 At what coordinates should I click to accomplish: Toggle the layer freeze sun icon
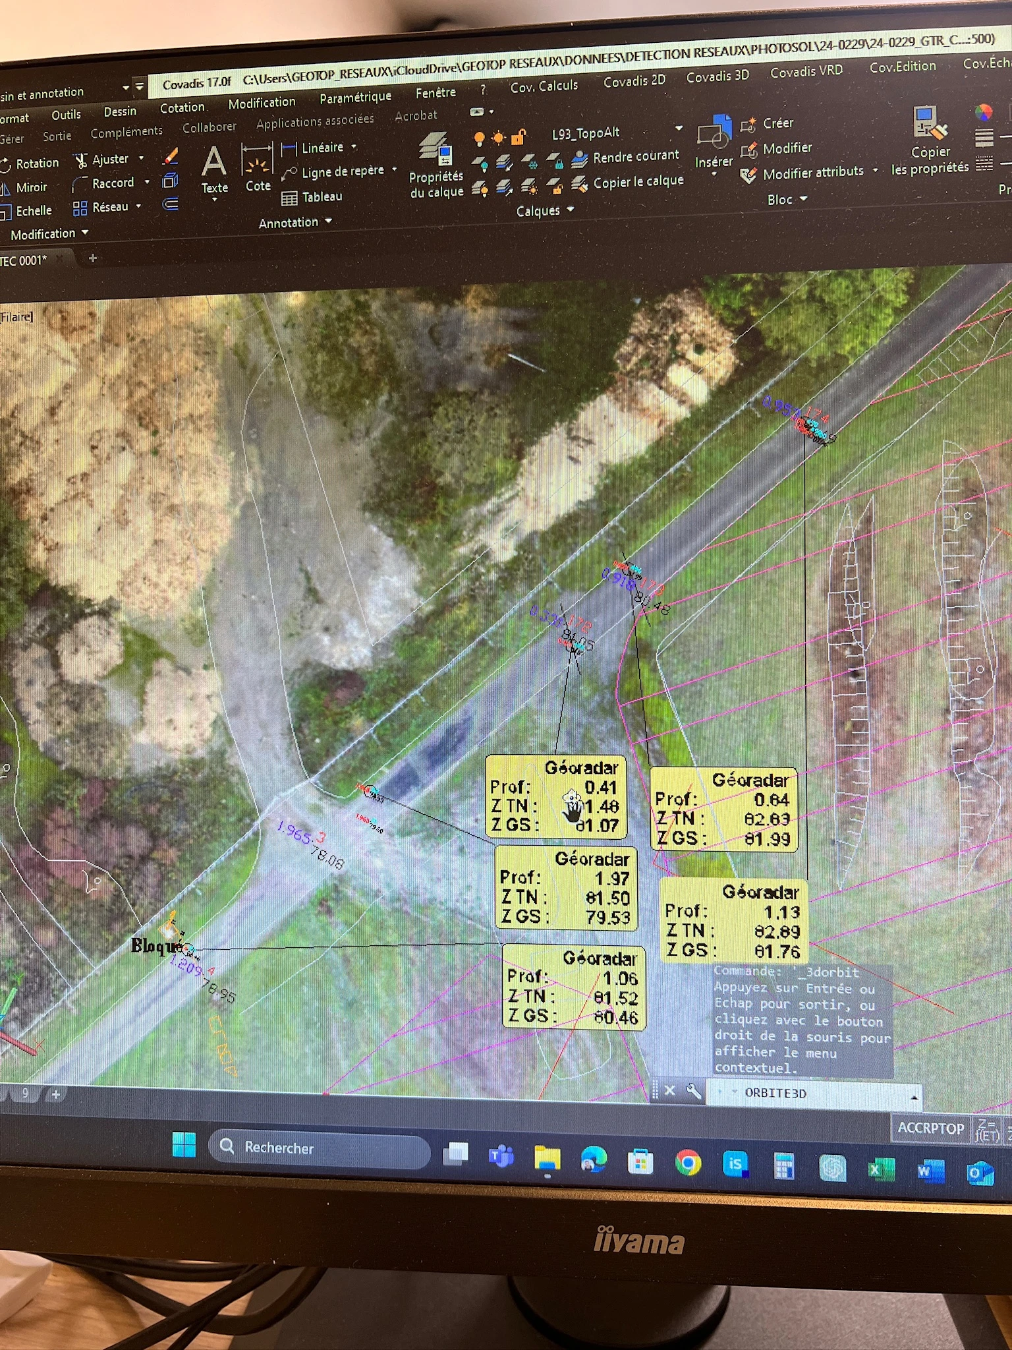[499, 138]
